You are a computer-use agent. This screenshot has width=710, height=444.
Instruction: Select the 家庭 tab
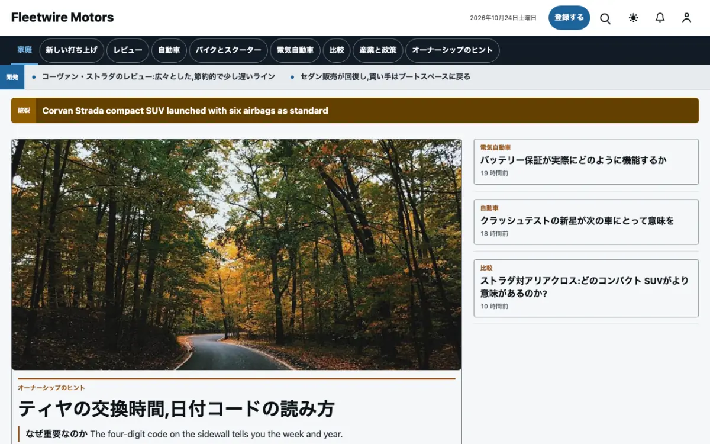24,50
